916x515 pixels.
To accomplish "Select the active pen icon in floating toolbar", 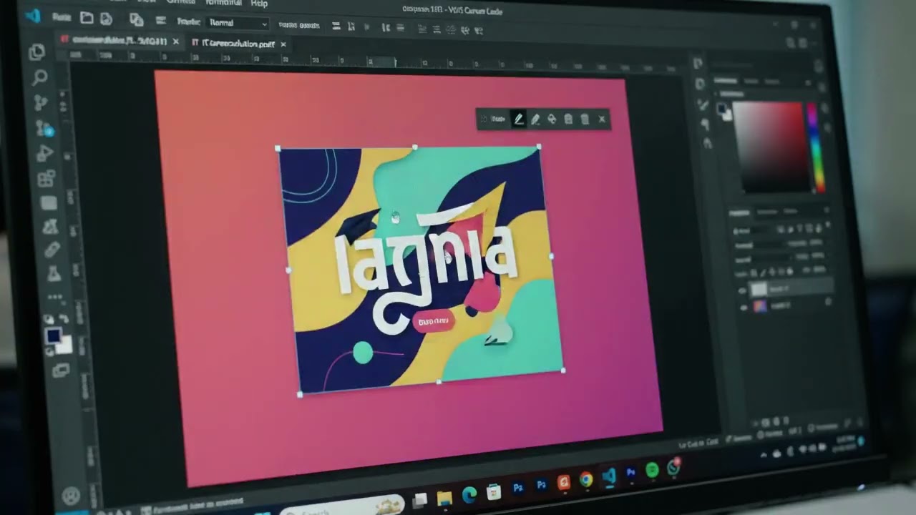I will [x=518, y=119].
